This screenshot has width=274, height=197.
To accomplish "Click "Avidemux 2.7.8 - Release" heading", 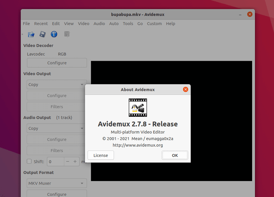I will tap(138, 124).
